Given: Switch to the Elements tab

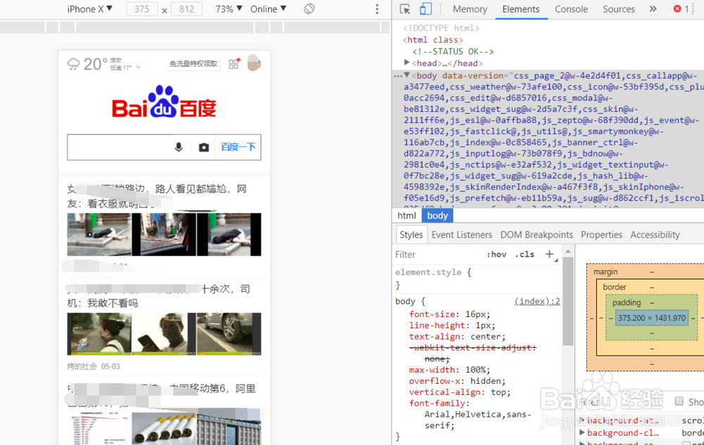Looking at the screenshot, I should click(521, 9).
